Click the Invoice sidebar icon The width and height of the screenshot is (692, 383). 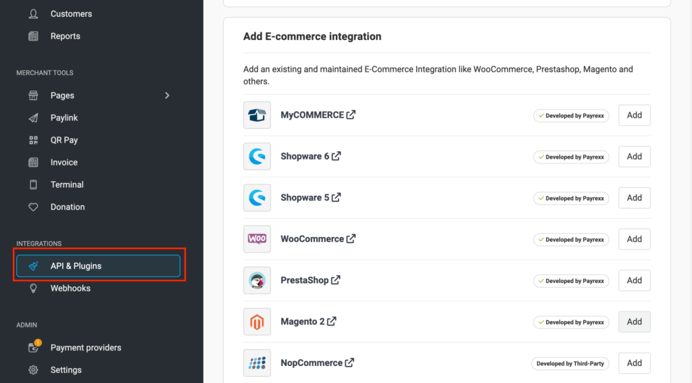click(x=33, y=162)
